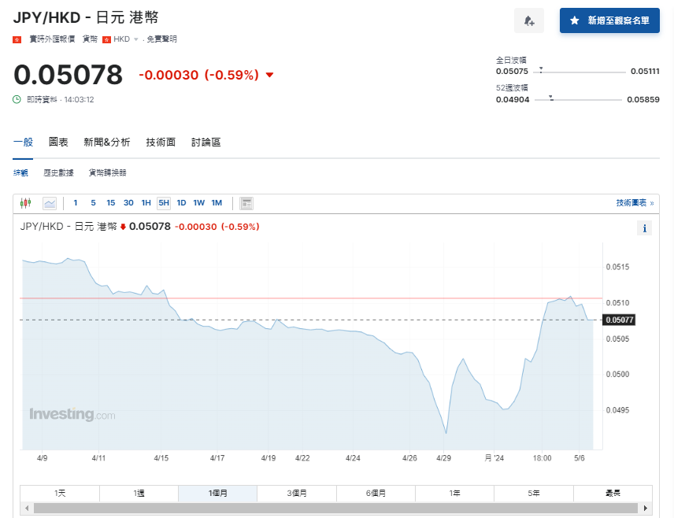Screen dimensions: 674x518
Task: Expand the red arrow beside -0.59%
Action: (268, 73)
